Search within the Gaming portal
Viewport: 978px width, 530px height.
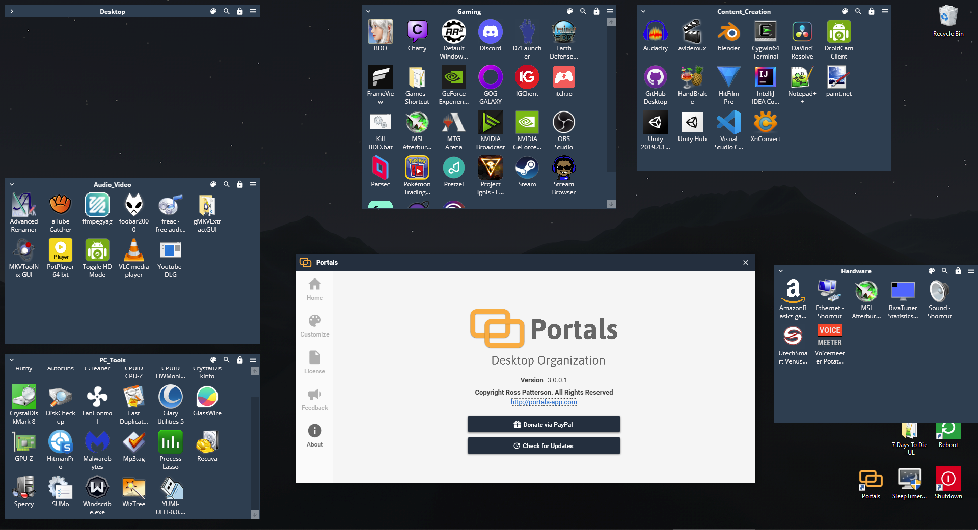click(583, 11)
